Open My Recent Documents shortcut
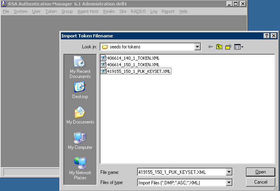The image size is (280, 191). click(x=80, y=67)
